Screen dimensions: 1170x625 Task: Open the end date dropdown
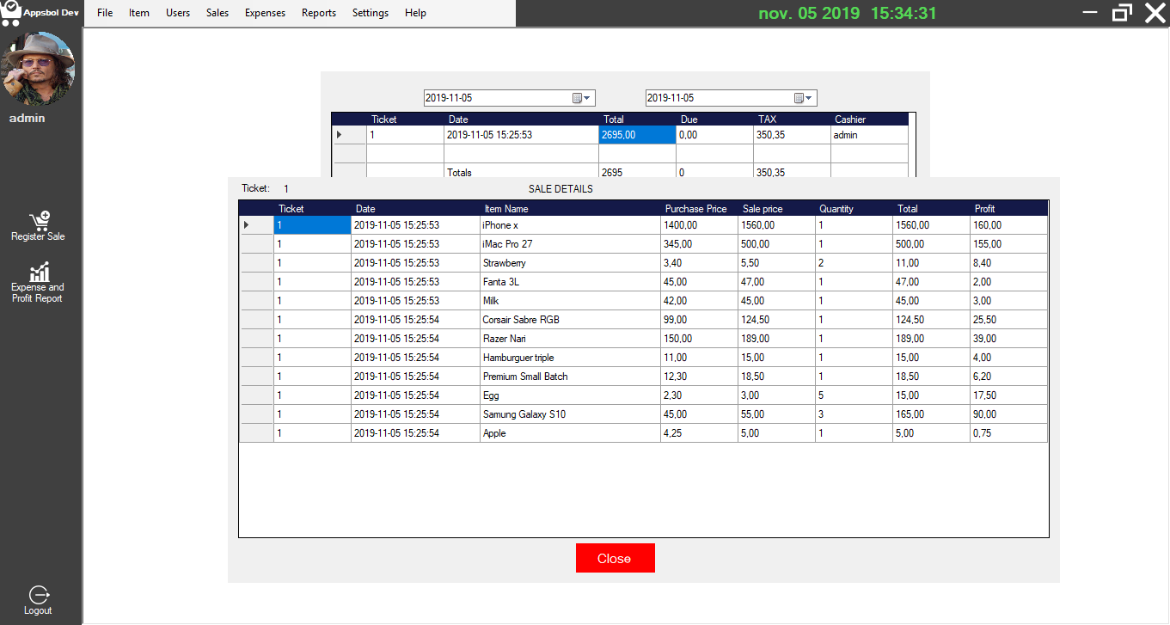809,97
